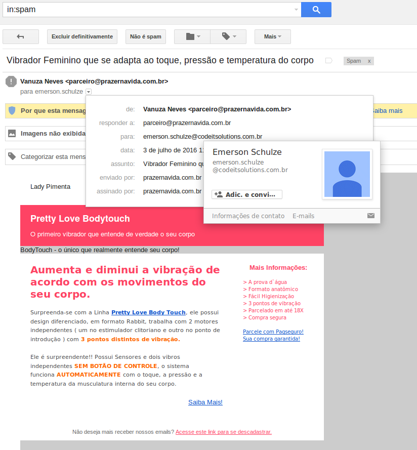Mark message as Não é spam
Viewport: 417px width, 450px height.
(x=146, y=36)
